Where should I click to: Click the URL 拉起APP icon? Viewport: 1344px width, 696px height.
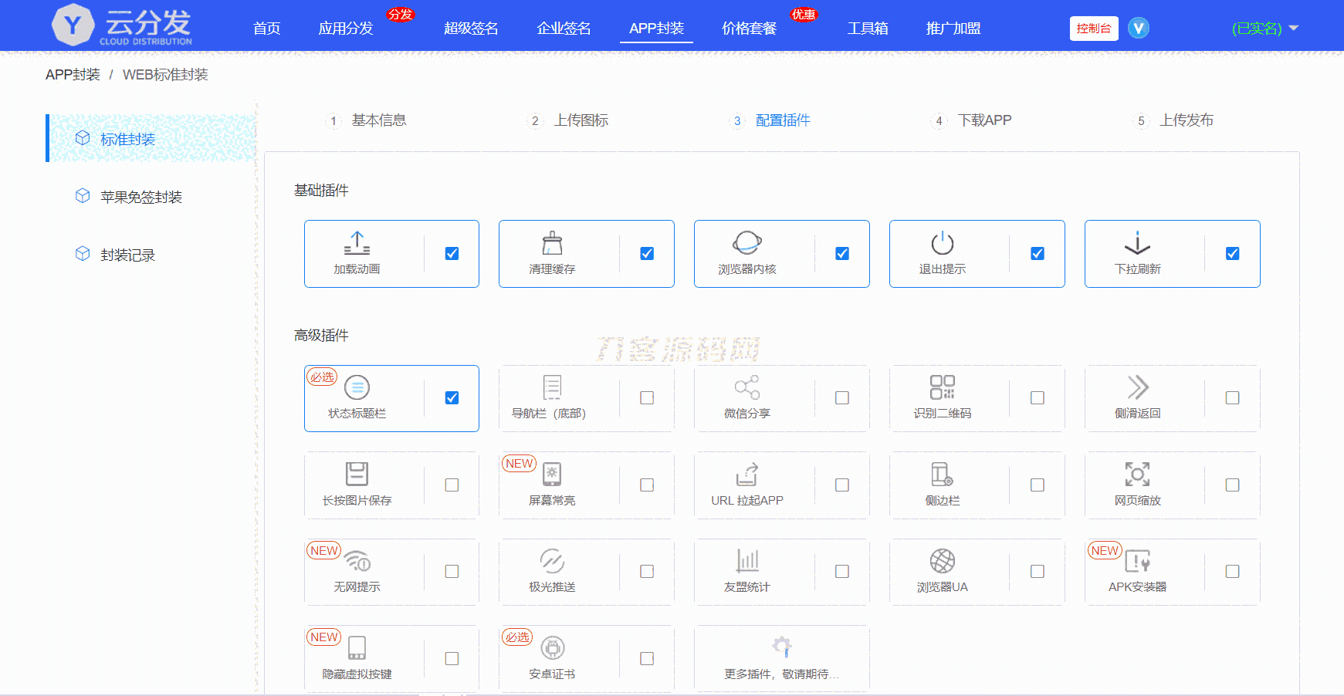(747, 474)
